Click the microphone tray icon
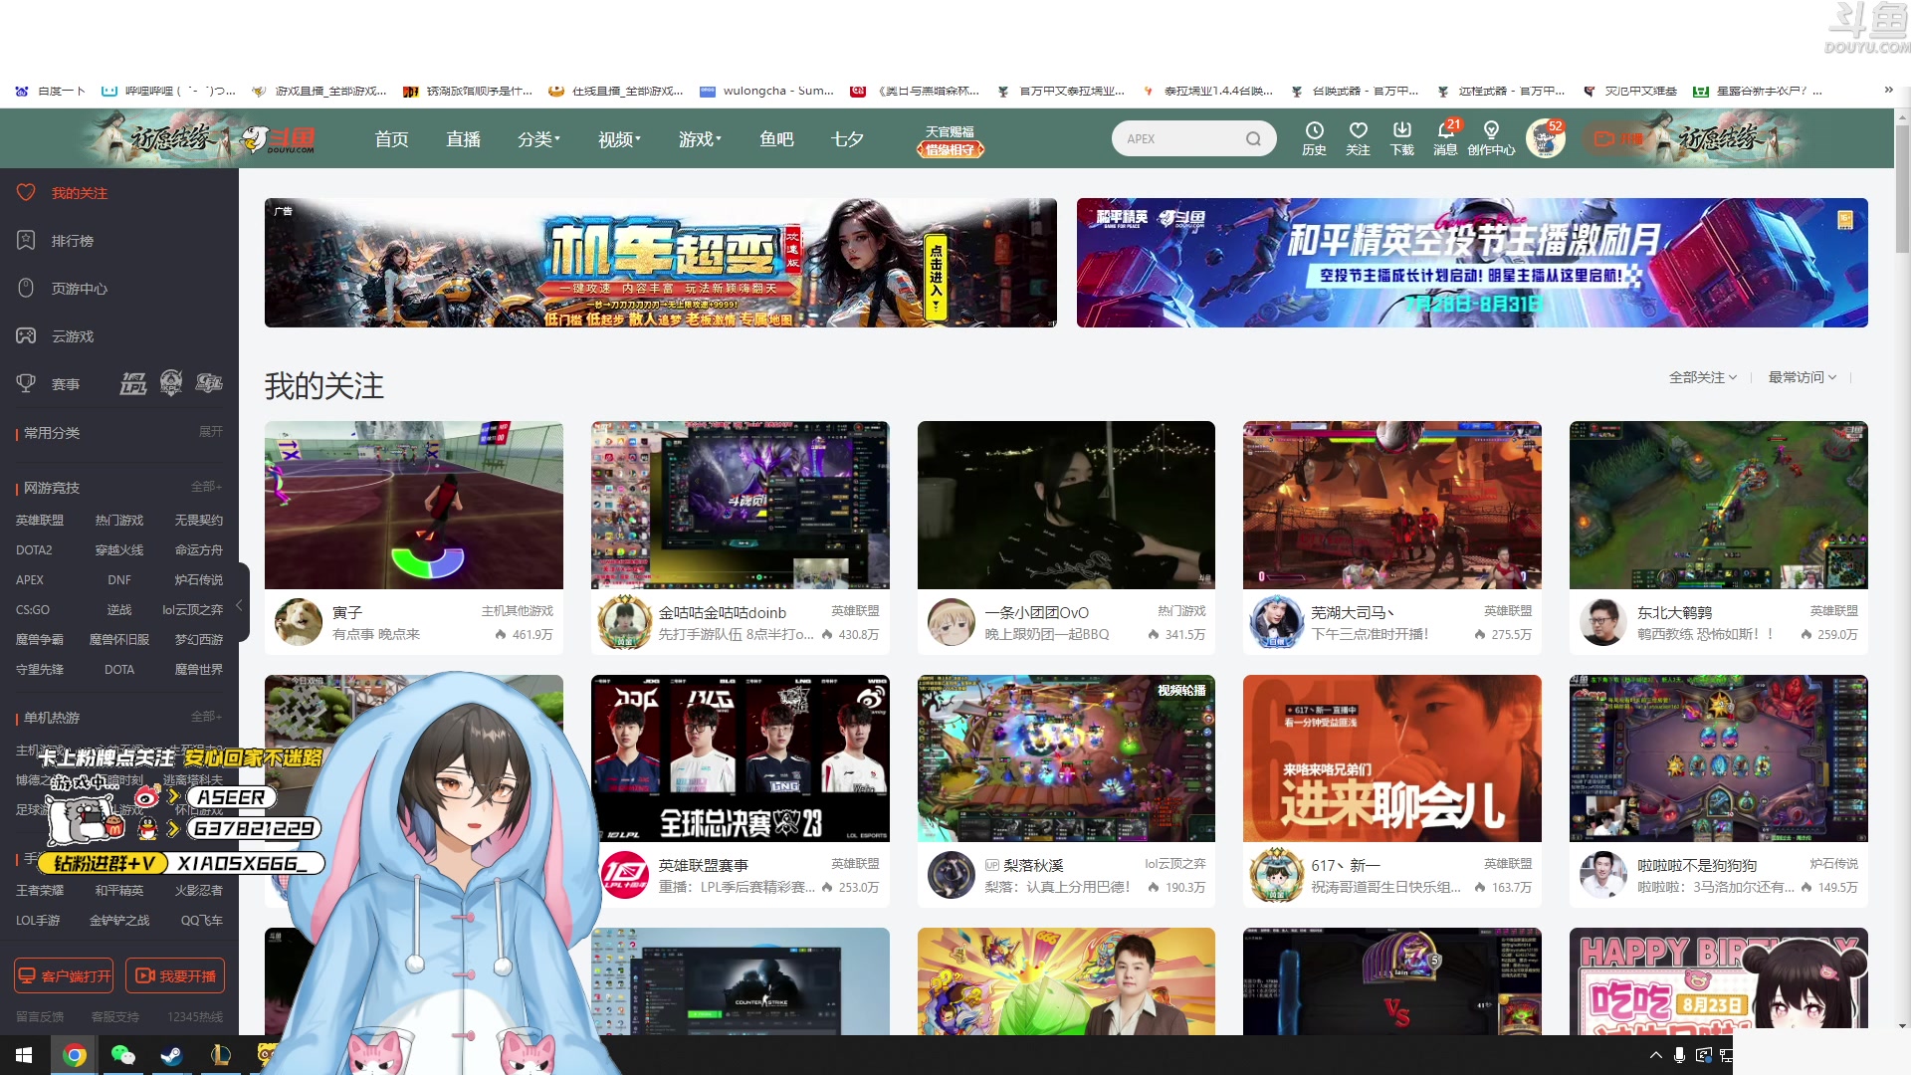The height and width of the screenshot is (1075, 1911). [x=1679, y=1055]
